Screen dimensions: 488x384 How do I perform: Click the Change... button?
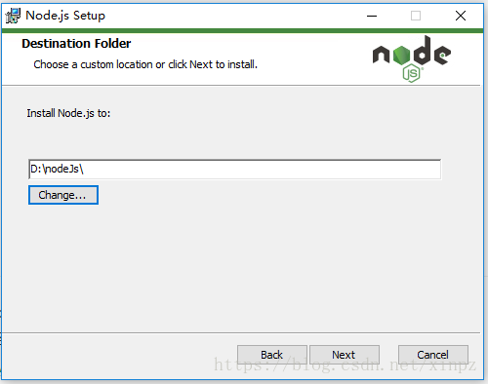click(63, 195)
